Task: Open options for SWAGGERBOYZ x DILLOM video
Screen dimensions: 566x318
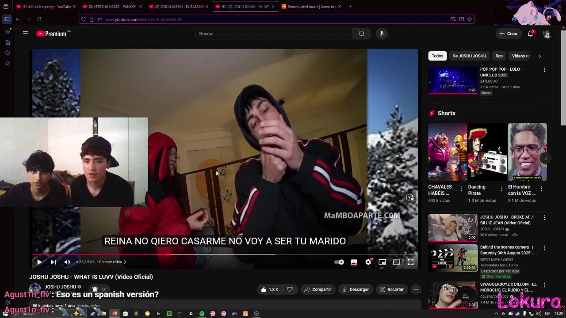Action: point(544,285)
